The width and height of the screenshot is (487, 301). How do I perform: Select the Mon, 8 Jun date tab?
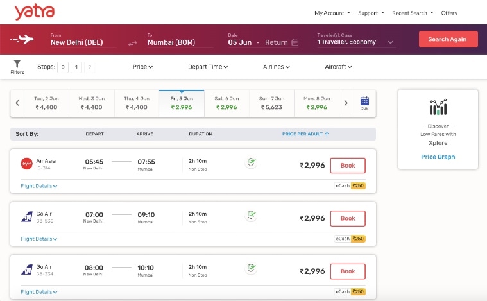(x=316, y=103)
